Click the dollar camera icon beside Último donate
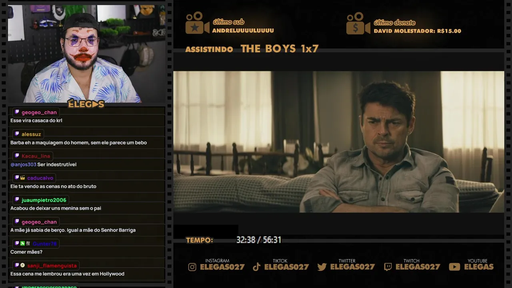 [358, 23]
